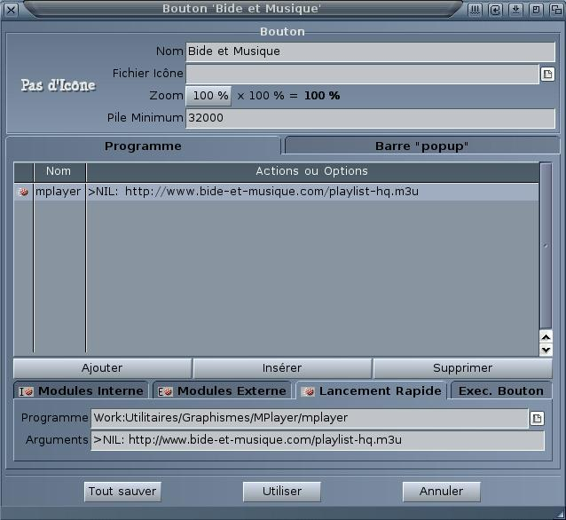The width and height of the screenshot is (566, 520).
Task: Click the Zoom 100 % button
Action: click(208, 96)
